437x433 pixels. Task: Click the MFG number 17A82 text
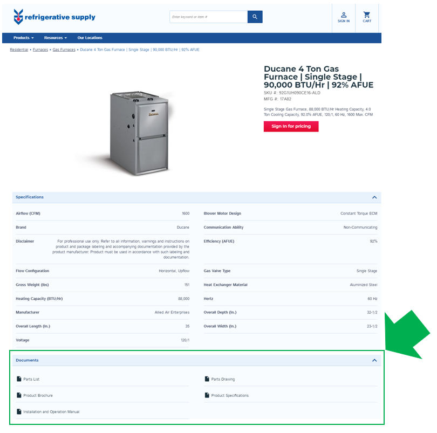point(277,99)
